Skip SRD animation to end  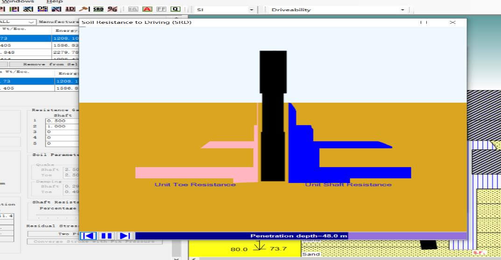point(125,236)
